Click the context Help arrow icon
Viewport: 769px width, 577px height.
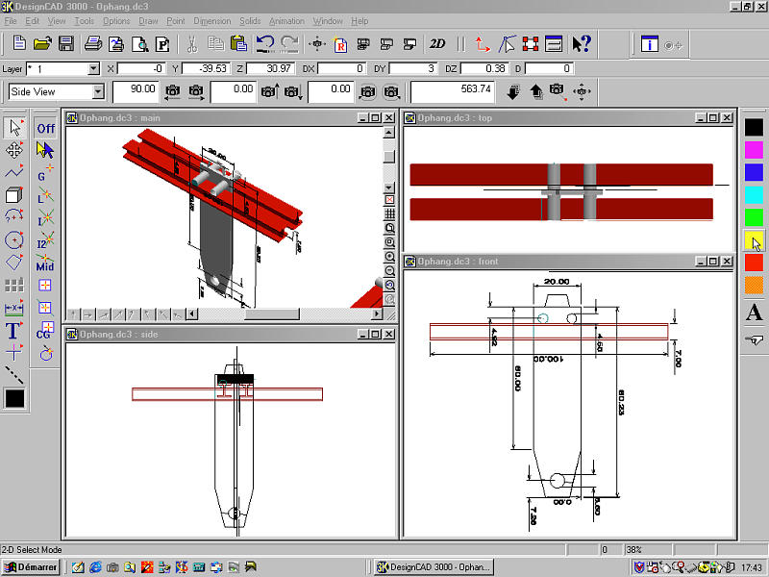click(581, 43)
